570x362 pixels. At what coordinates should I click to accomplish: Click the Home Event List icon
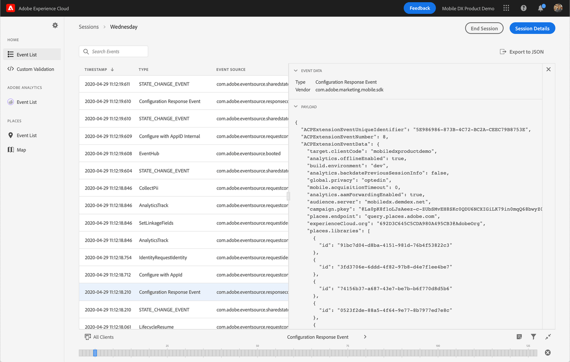point(11,54)
